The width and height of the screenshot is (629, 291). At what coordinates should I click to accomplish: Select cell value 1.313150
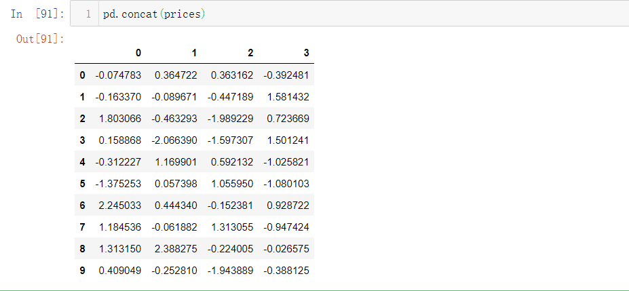(x=120, y=249)
